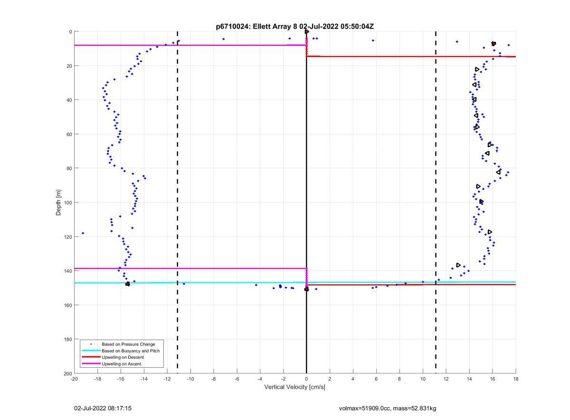Click the depth axis tick label 200
The width and height of the screenshot is (570, 420).
[67, 373]
